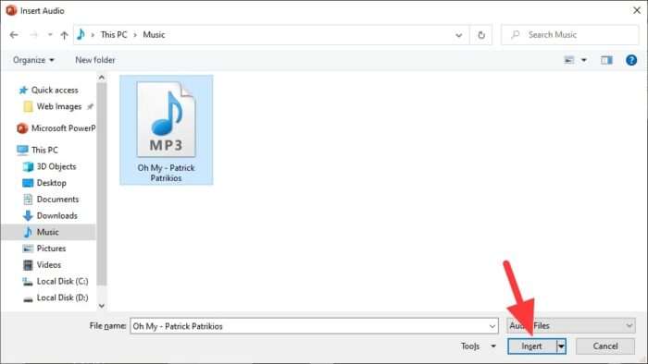Go up one folder level

(64, 35)
